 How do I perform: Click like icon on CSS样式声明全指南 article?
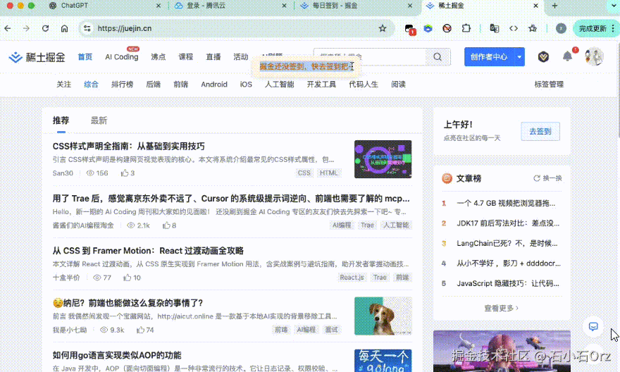pos(125,173)
